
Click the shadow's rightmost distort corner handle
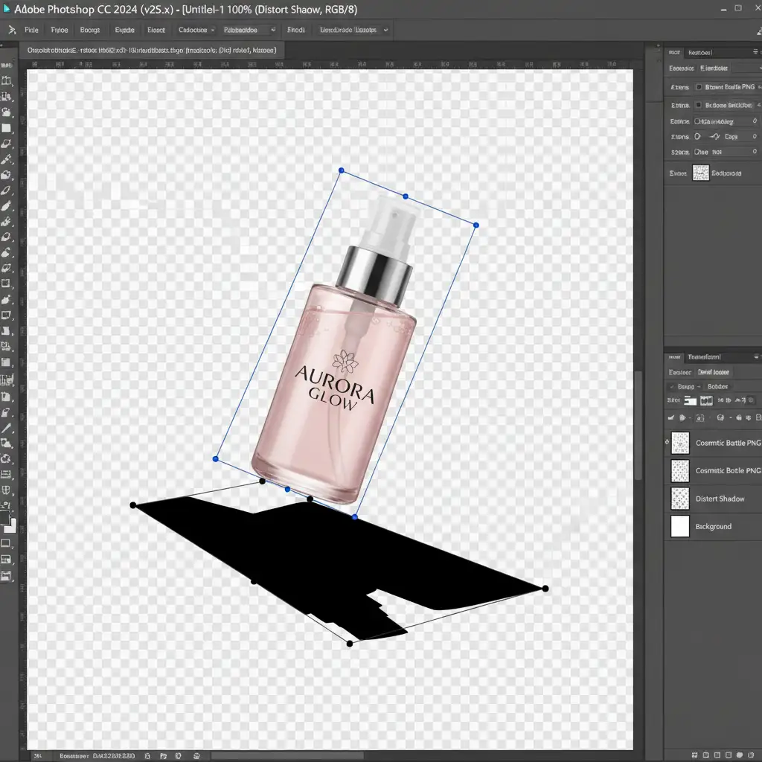[545, 589]
